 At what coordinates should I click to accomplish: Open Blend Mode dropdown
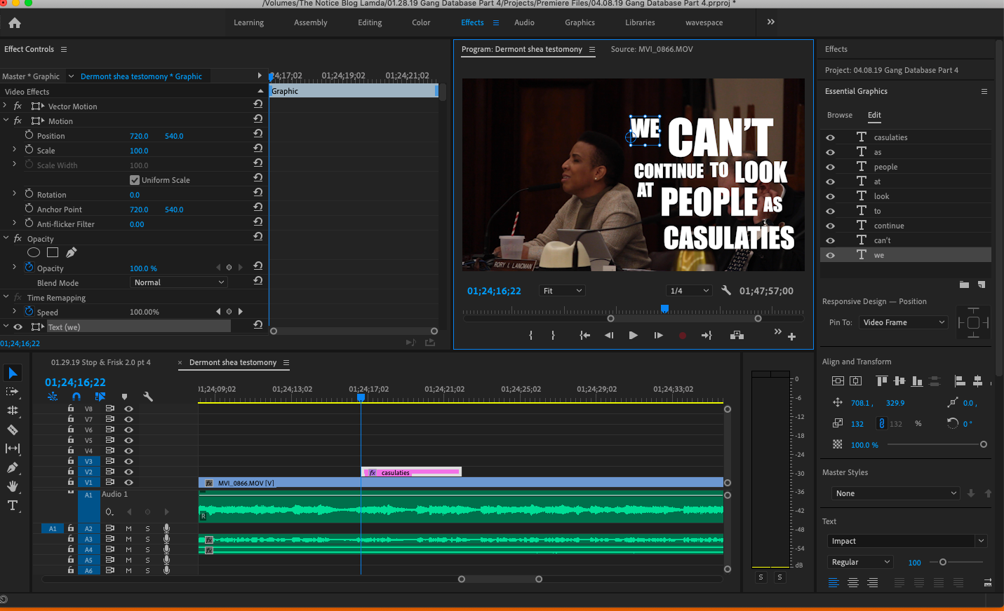[179, 282]
